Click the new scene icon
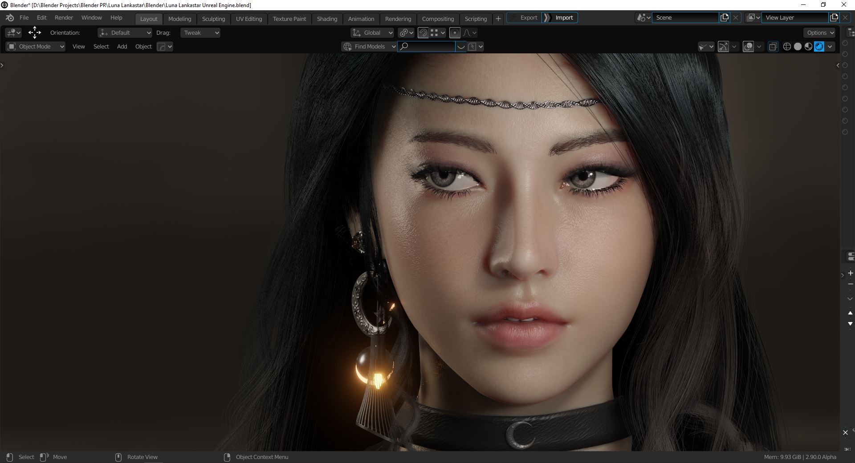 (x=725, y=18)
